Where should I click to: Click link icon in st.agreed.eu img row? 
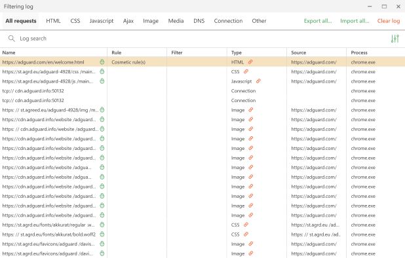click(x=250, y=110)
